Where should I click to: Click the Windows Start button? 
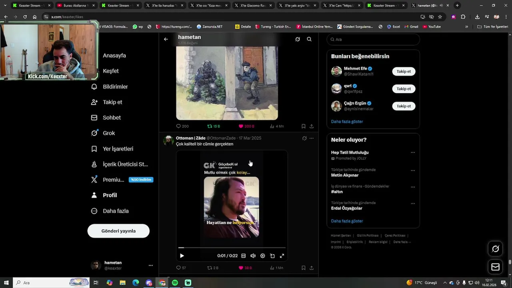[6, 282]
